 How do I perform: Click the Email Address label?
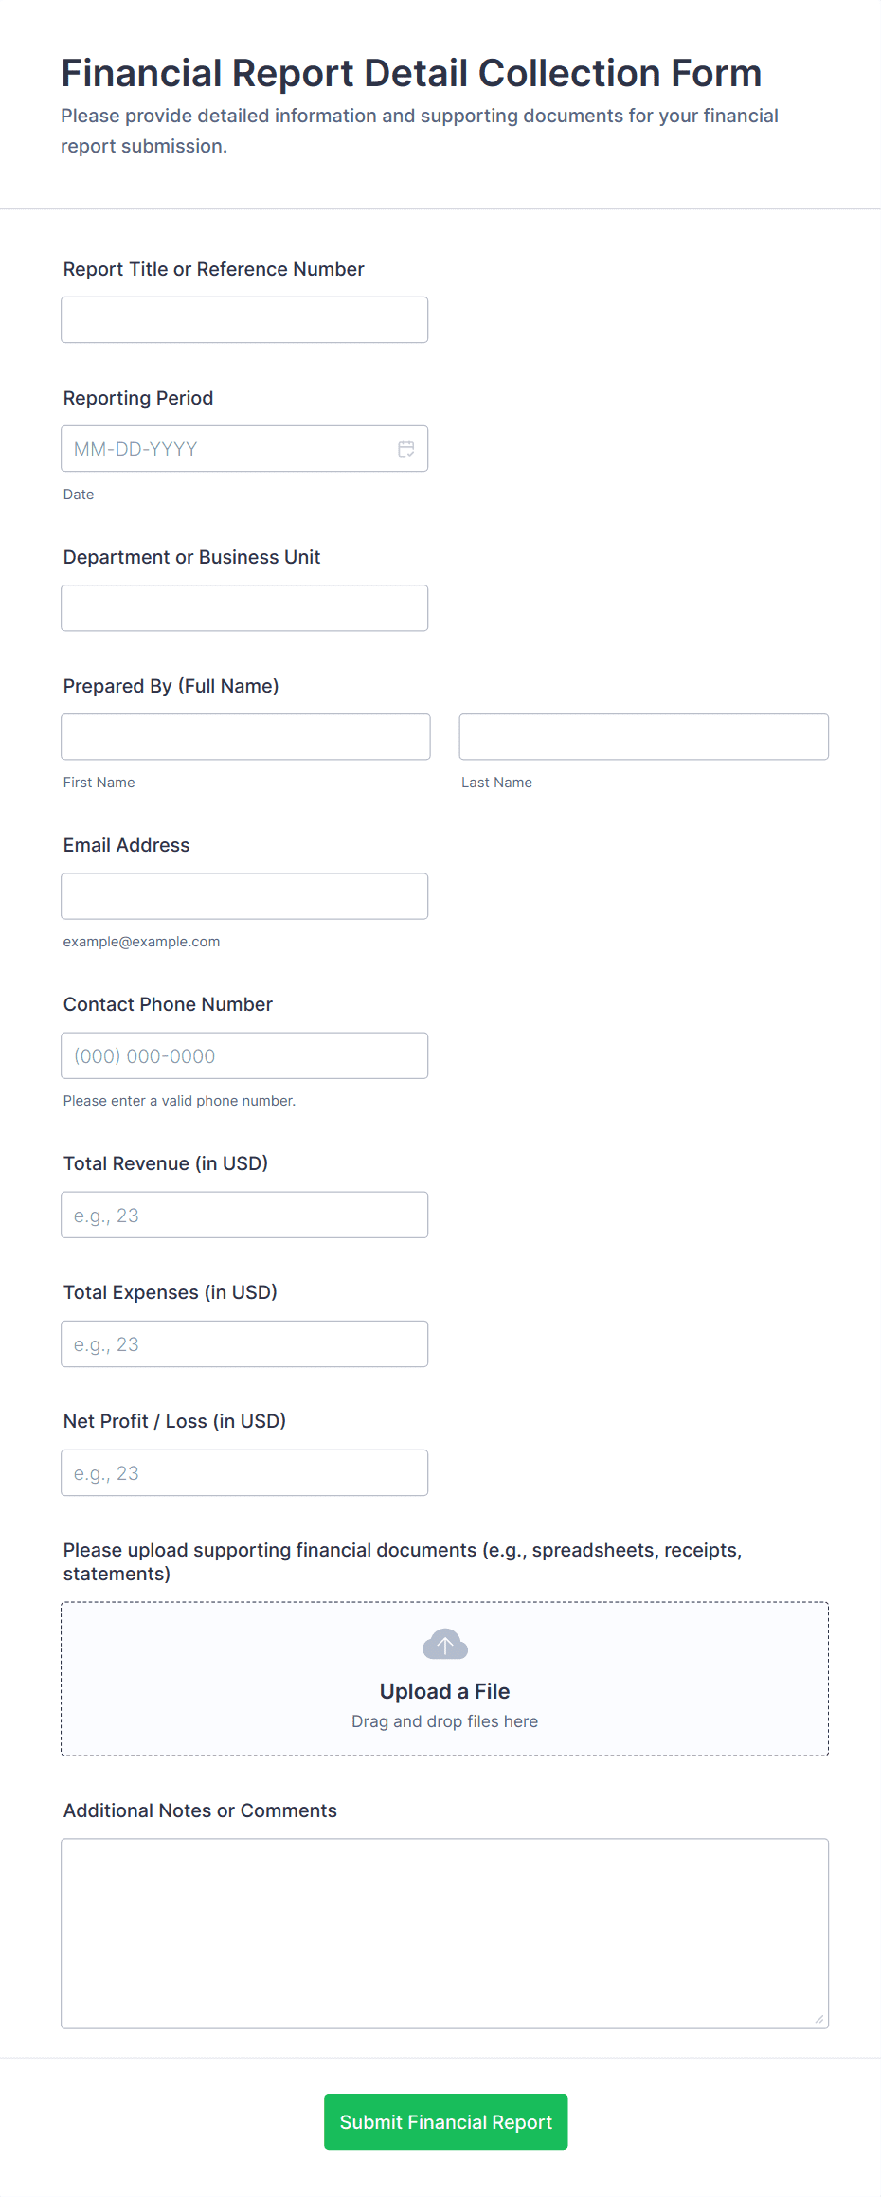point(126,845)
